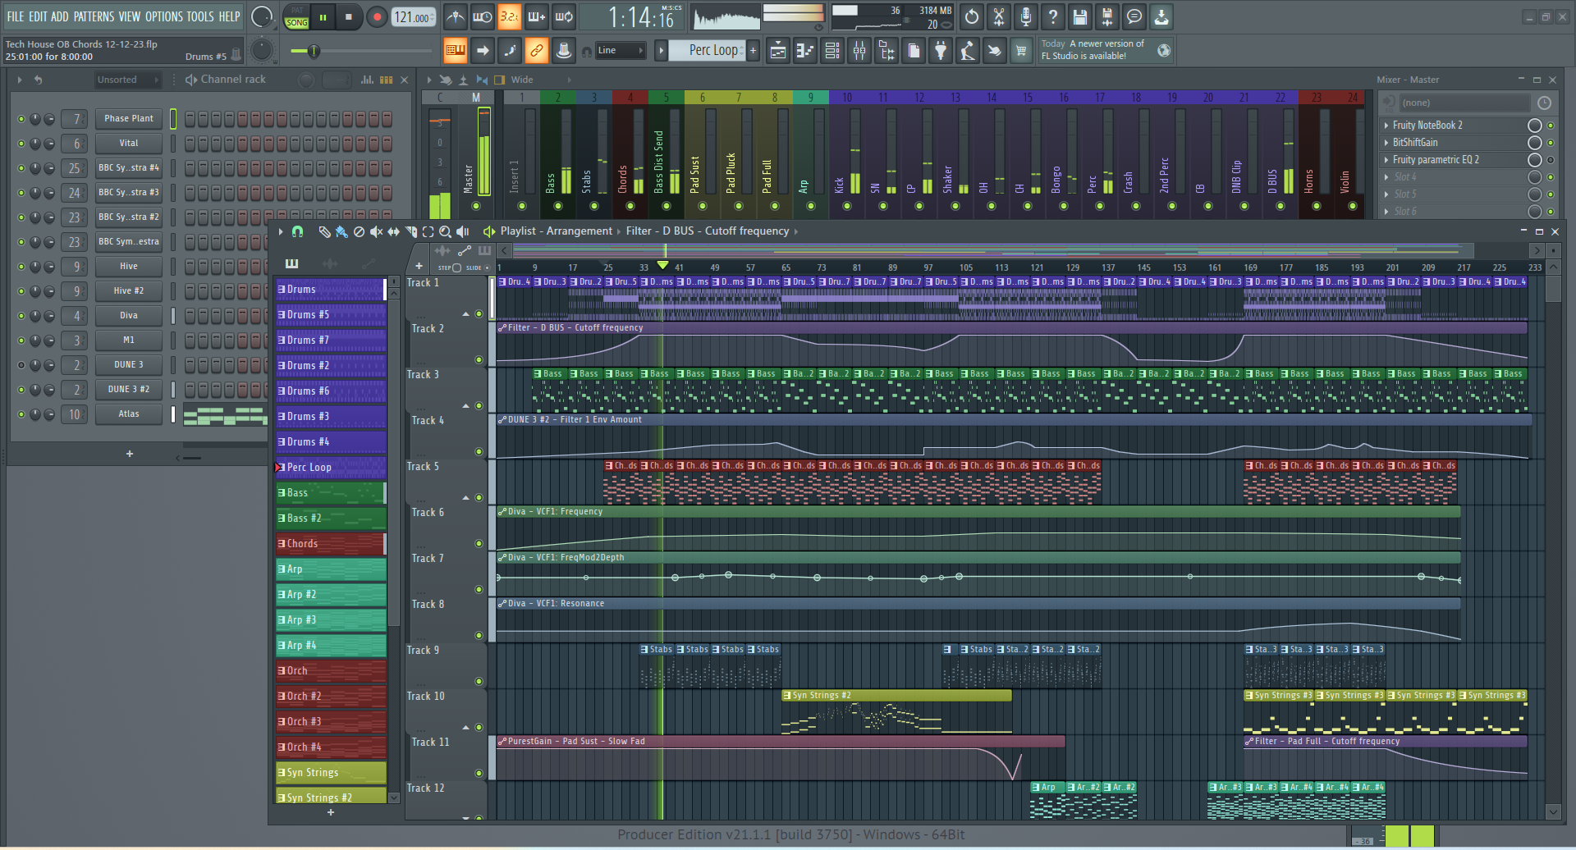Toggle mute LED for Diva channel
This screenshot has width=1576, height=850.
coord(21,316)
